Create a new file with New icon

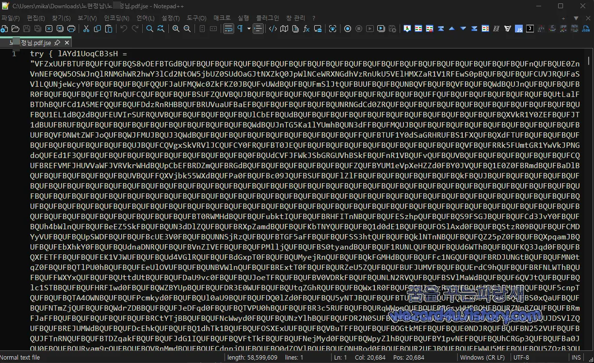pos(4,29)
